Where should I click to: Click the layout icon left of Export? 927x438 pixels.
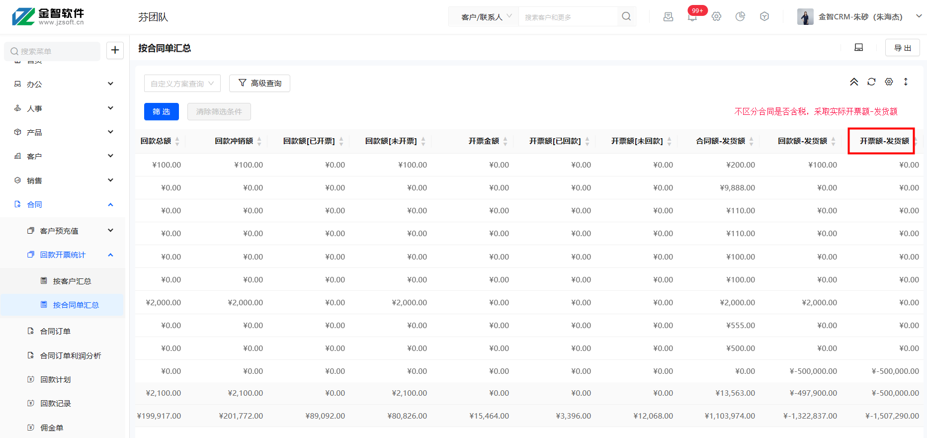point(858,48)
